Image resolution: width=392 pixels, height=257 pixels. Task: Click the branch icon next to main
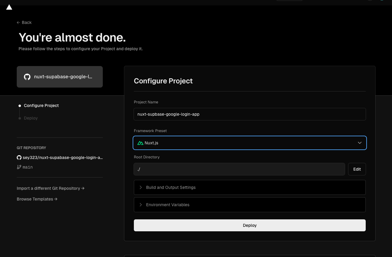19,167
